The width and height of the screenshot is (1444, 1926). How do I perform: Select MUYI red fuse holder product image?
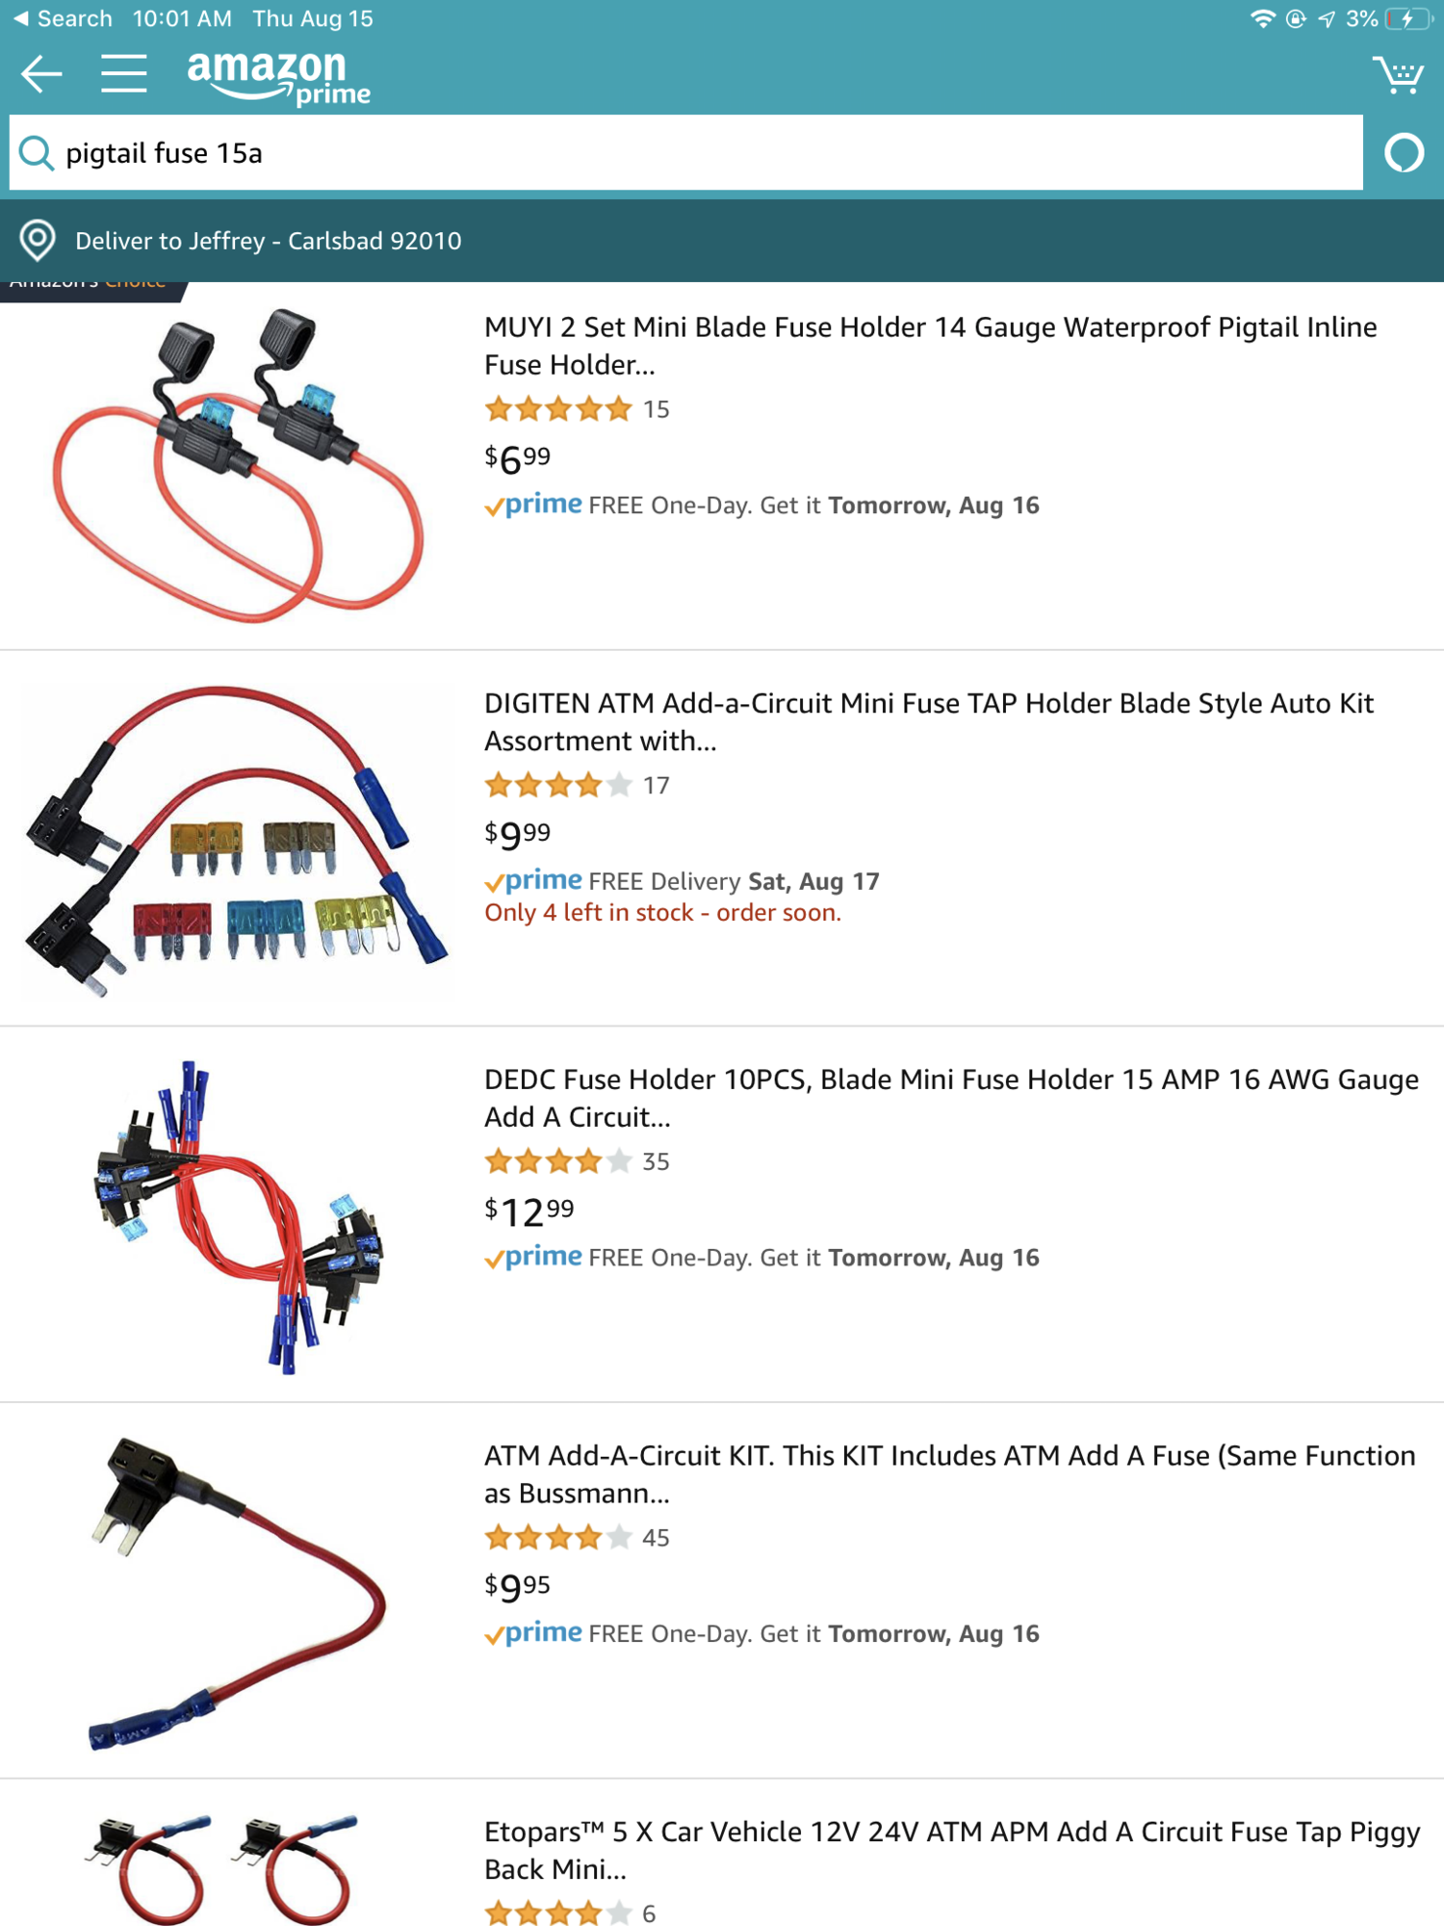(x=237, y=465)
